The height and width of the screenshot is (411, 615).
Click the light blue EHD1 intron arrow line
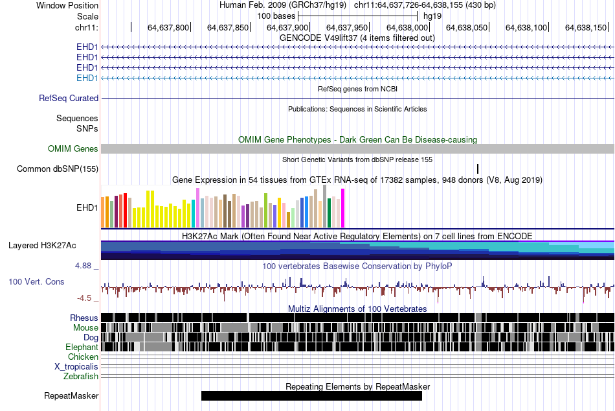[x=358, y=78]
